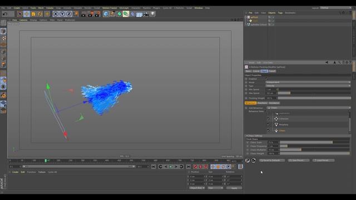Toggle the X axis lock
The height and width of the screenshot is (200, 356).
point(56,14)
